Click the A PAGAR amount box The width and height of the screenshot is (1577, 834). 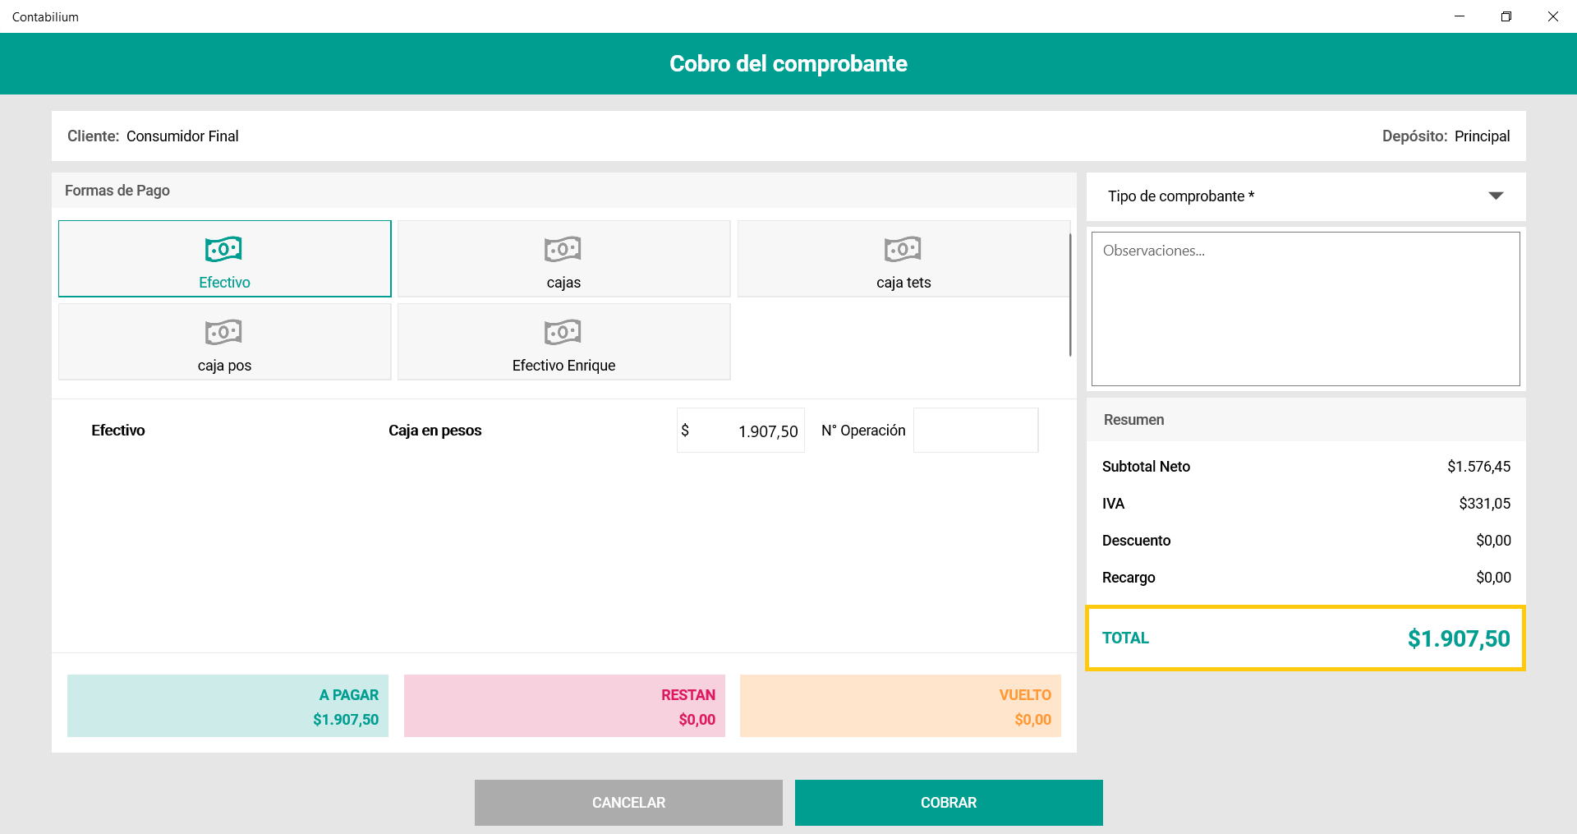pyautogui.click(x=228, y=706)
